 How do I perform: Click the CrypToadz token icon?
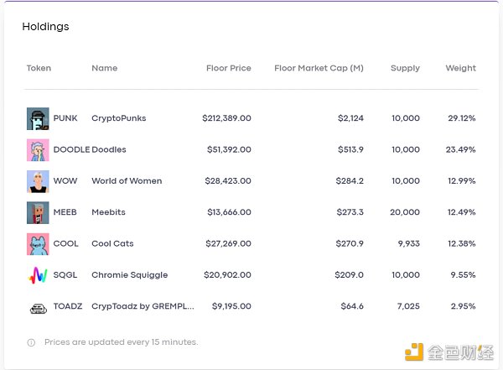click(38, 307)
